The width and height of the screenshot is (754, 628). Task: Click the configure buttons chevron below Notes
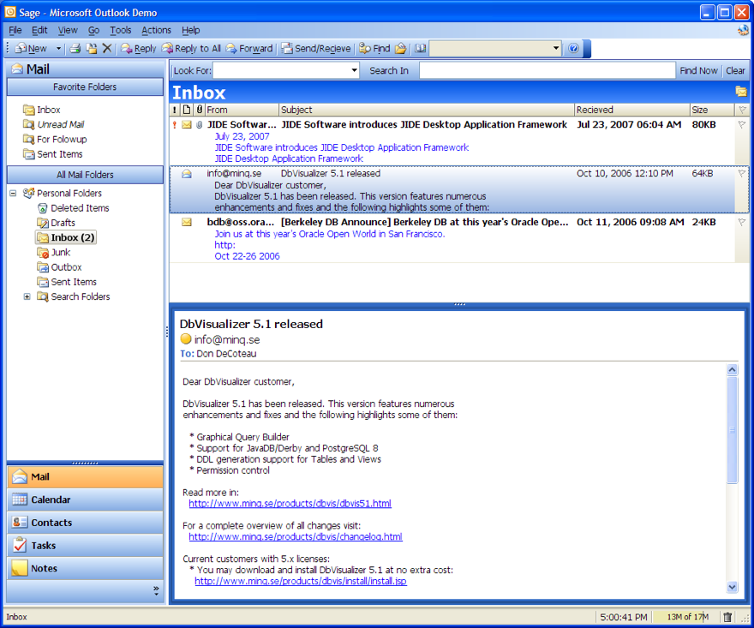156,591
